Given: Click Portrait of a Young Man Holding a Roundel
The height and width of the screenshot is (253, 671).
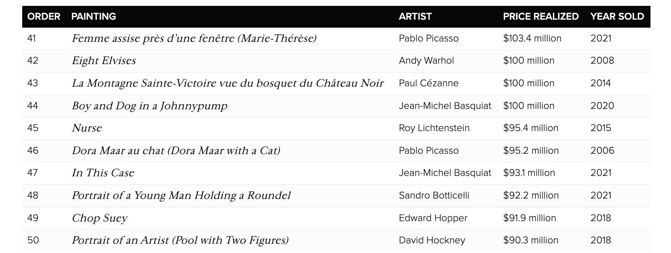Looking at the screenshot, I should (x=181, y=196).
